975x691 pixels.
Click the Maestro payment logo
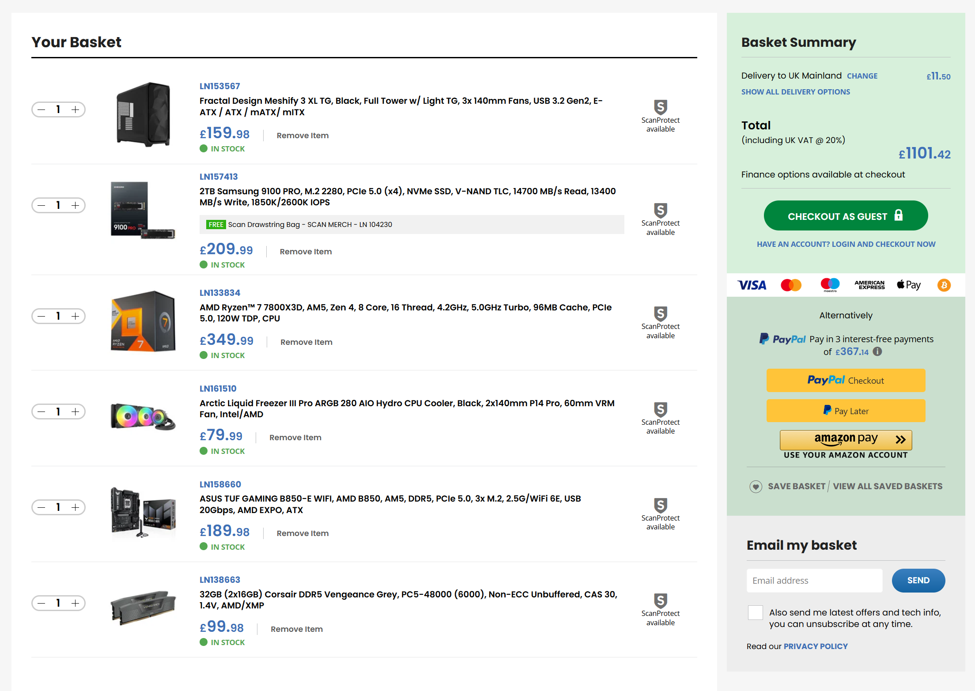tap(830, 285)
